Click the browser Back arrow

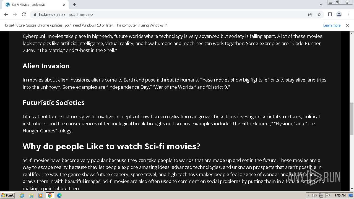pos(6,14)
